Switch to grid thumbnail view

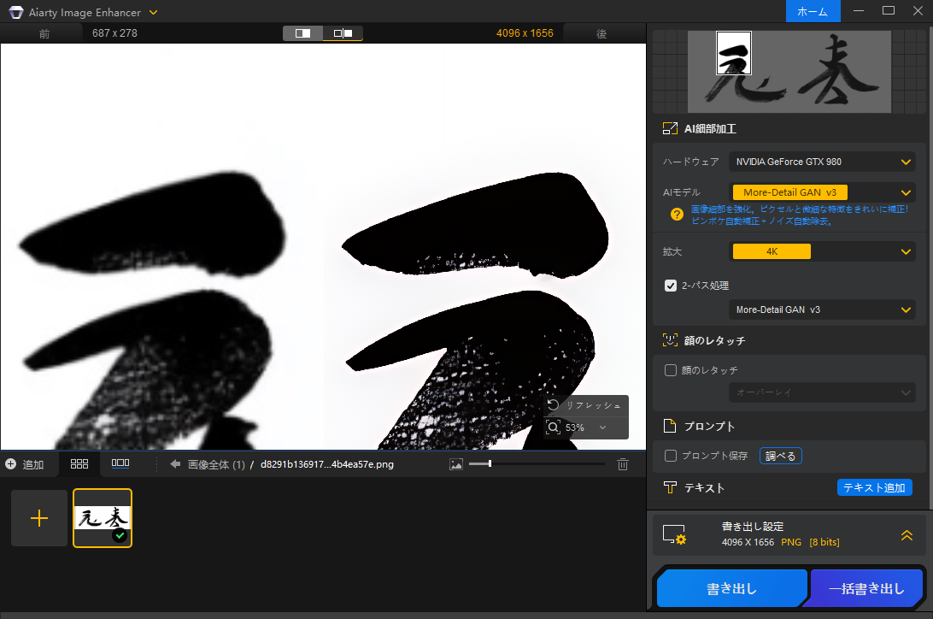(x=79, y=464)
